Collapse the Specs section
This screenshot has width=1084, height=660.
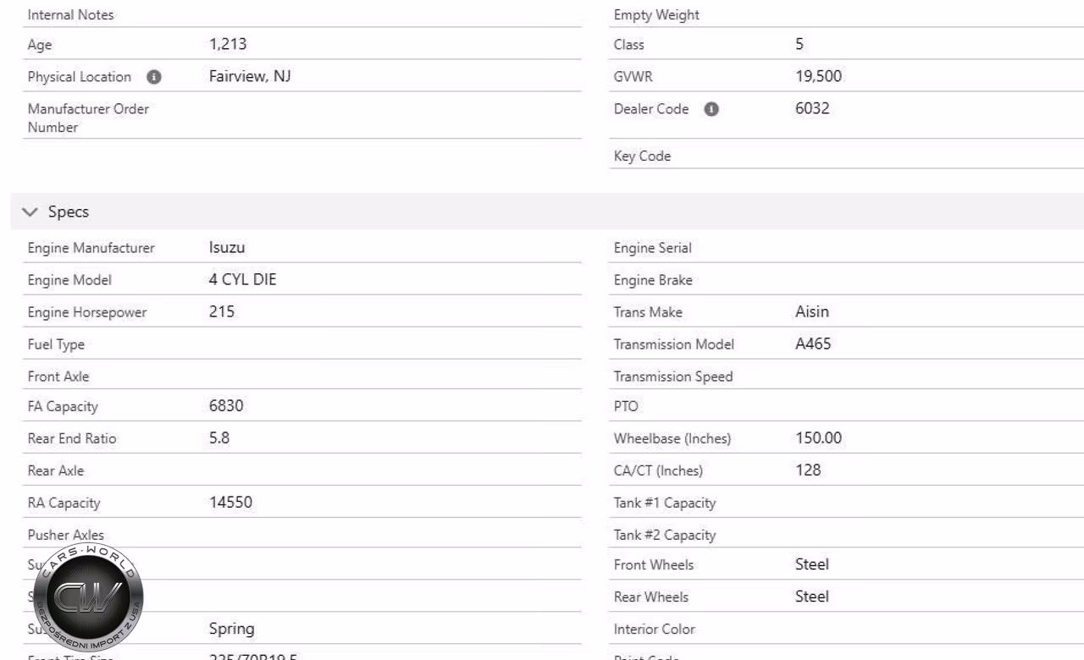(29, 212)
